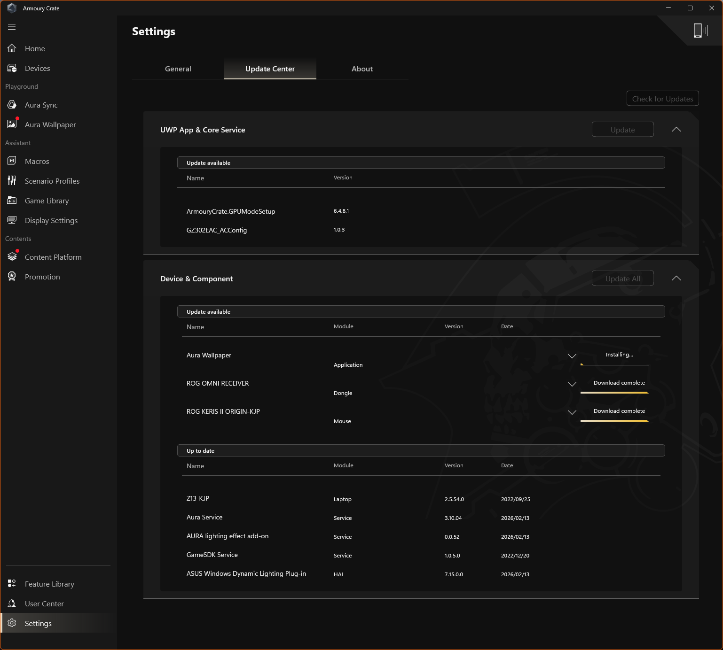Click the Display Settings monitor icon
Image resolution: width=723 pixels, height=650 pixels.
(x=12, y=220)
